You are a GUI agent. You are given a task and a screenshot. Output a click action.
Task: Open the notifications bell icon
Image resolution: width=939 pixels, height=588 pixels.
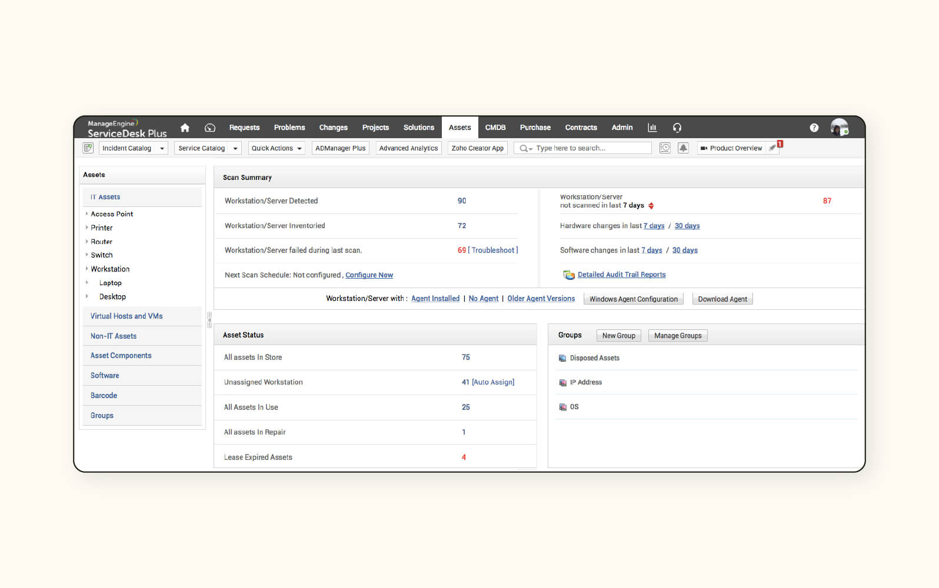click(683, 148)
